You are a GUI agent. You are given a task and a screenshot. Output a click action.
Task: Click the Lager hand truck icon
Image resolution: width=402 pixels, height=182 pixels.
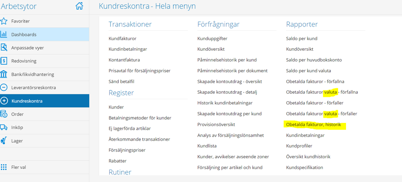[x=4, y=141]
